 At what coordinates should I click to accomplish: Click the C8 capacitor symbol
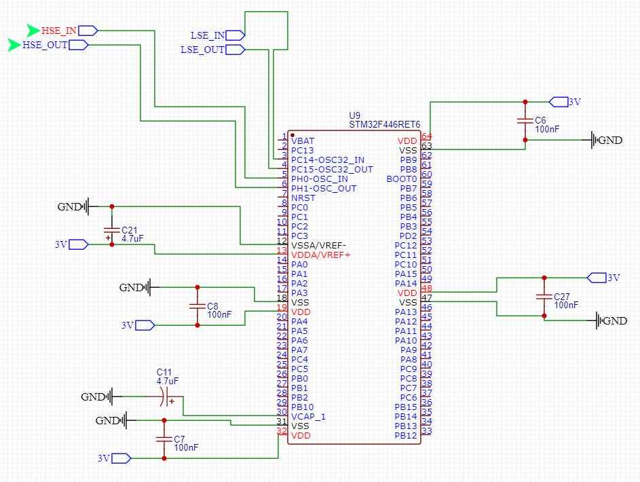[197, 306]
